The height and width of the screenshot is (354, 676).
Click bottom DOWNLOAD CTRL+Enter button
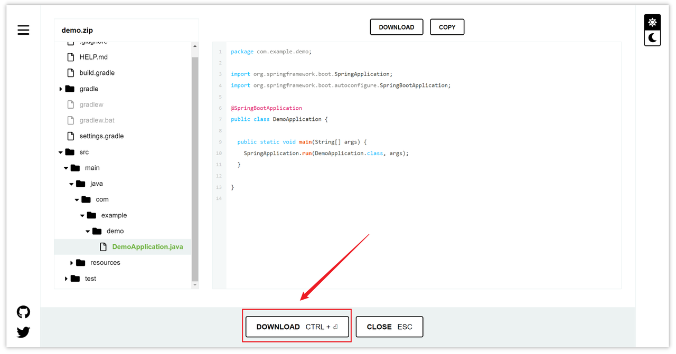point(297,327)
